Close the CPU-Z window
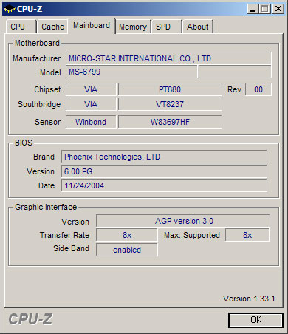The height and width of the screenshot is (334, 288). tap(278, 9)
